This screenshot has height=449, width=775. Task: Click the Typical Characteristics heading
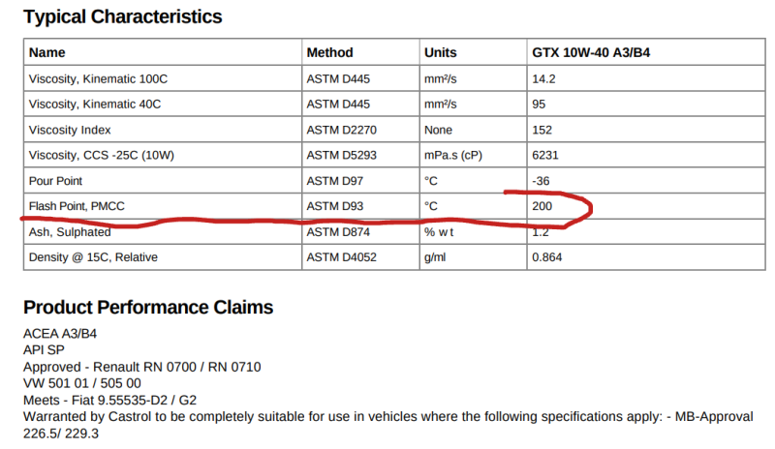coord(123,16)
